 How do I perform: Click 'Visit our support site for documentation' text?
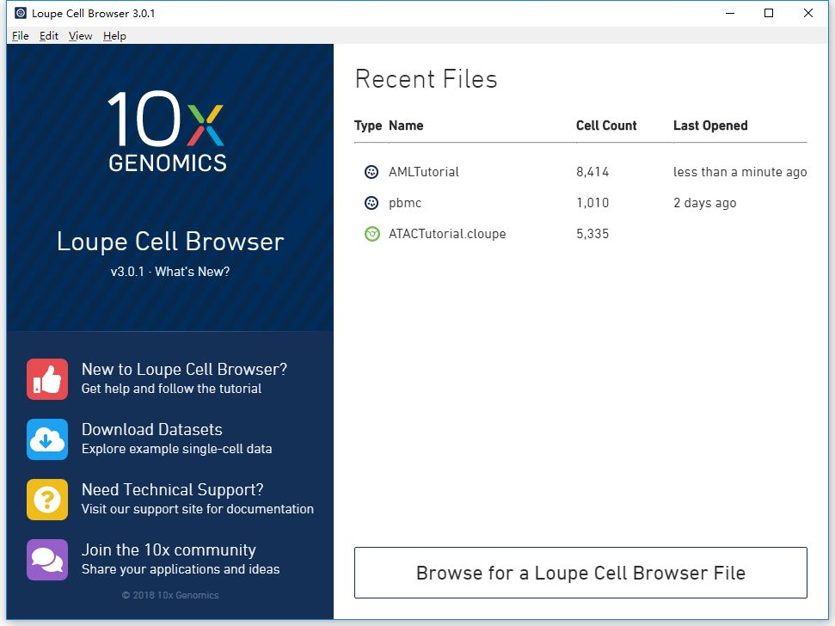click(198, 509)
